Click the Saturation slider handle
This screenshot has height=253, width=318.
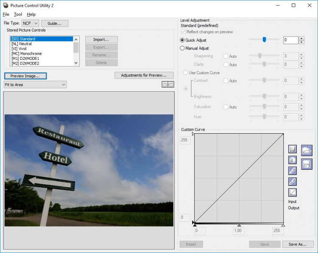coord(264,107)
